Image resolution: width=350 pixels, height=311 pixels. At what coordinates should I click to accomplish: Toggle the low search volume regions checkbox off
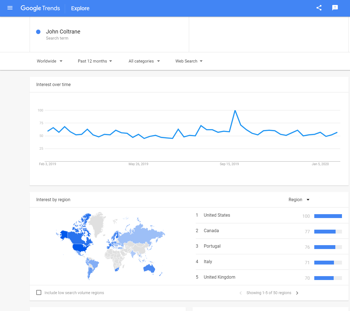tap(39, 292)
